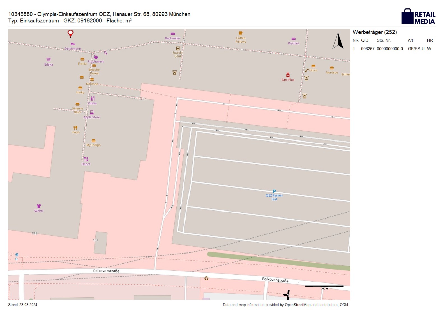Click the Apple Store computer icon
Screen dimensions: 445x315
coord(92,112)
